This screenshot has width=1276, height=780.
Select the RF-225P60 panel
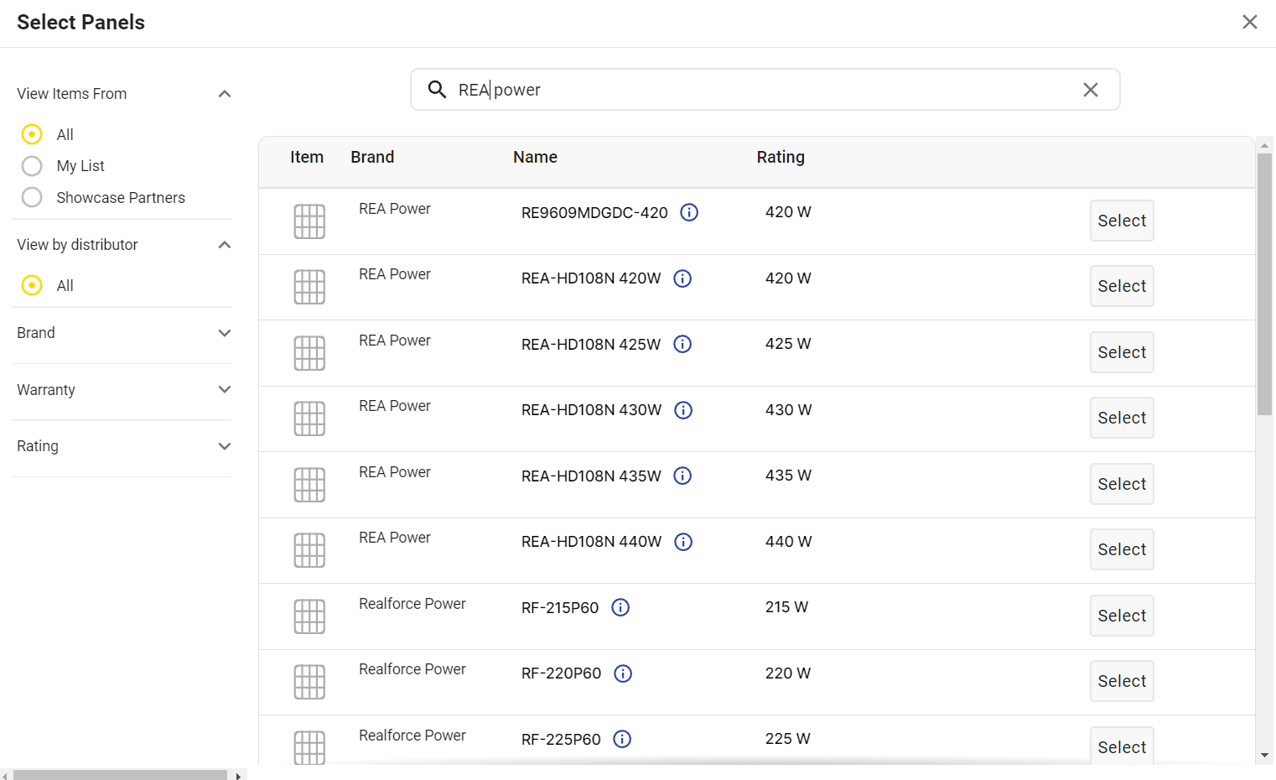(x=1122, y=746)
